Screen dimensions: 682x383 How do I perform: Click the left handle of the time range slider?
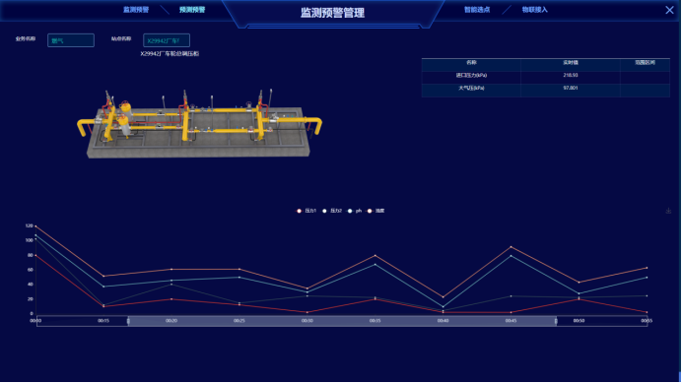tap(128, 321)
